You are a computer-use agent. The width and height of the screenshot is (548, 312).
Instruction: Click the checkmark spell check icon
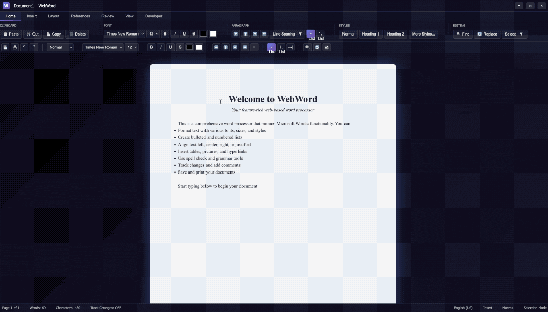pos(327,47)
